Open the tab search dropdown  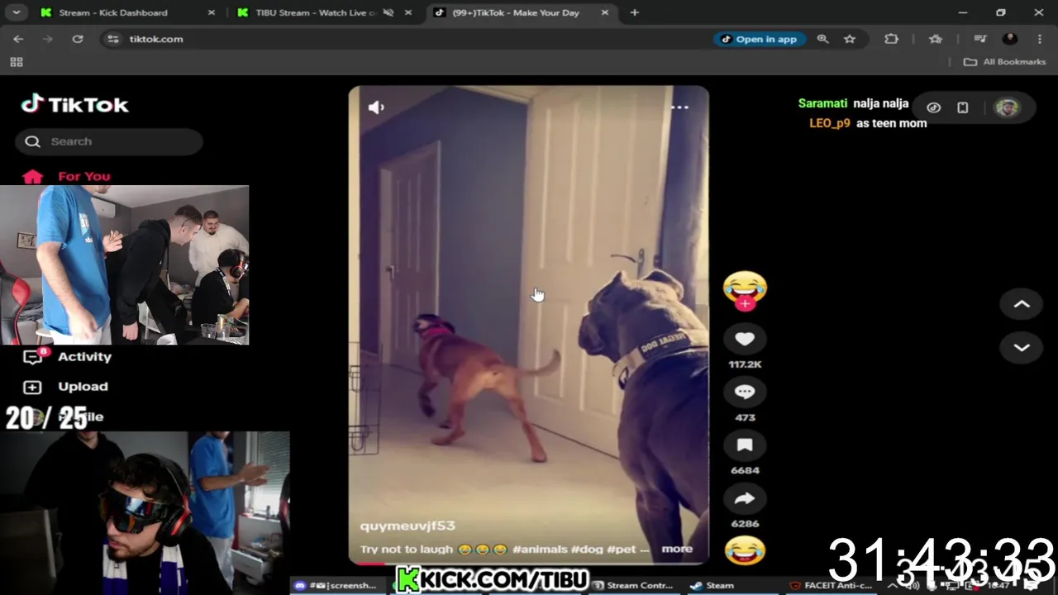(x=16, y=12)
